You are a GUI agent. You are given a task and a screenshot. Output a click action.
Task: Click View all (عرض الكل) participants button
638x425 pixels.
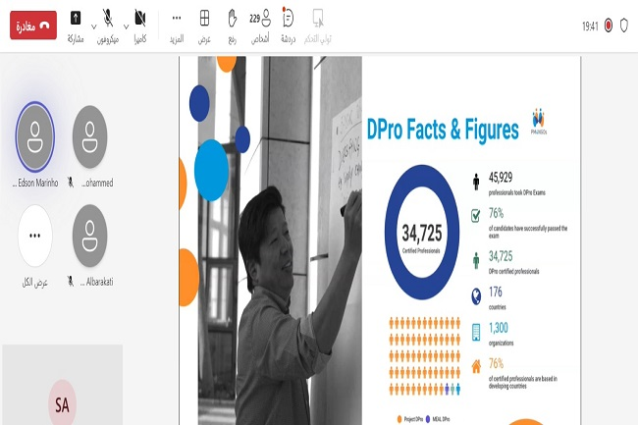pyautogui.click(x=35, y=236)
